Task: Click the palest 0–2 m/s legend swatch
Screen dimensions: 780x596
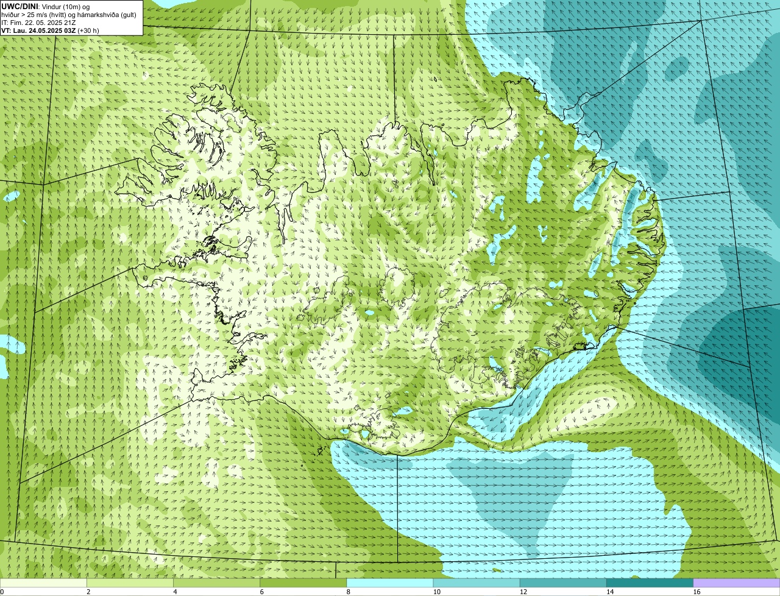Action: (43, 583)
